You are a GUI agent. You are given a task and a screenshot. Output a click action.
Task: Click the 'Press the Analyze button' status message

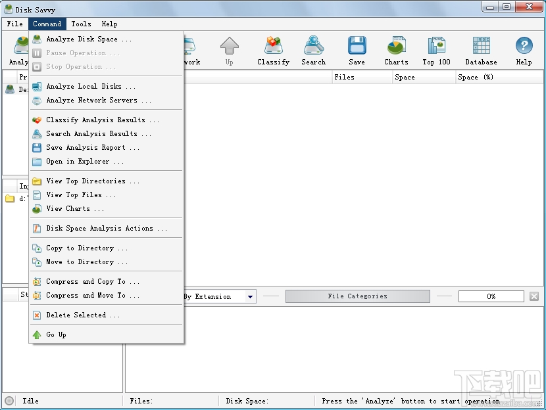[411, 401]
